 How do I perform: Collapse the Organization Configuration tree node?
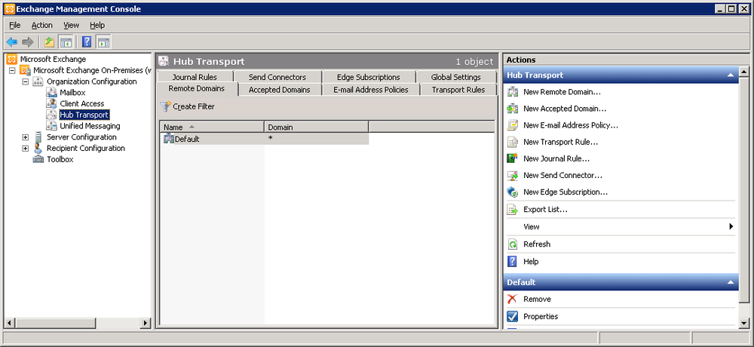25,81
